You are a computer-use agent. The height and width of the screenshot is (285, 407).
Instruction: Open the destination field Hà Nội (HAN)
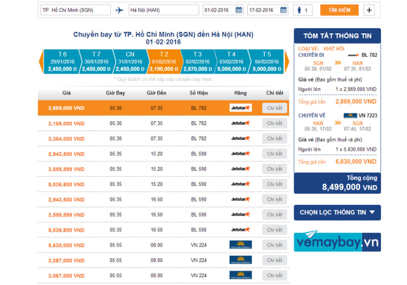(x=163, y=10)
